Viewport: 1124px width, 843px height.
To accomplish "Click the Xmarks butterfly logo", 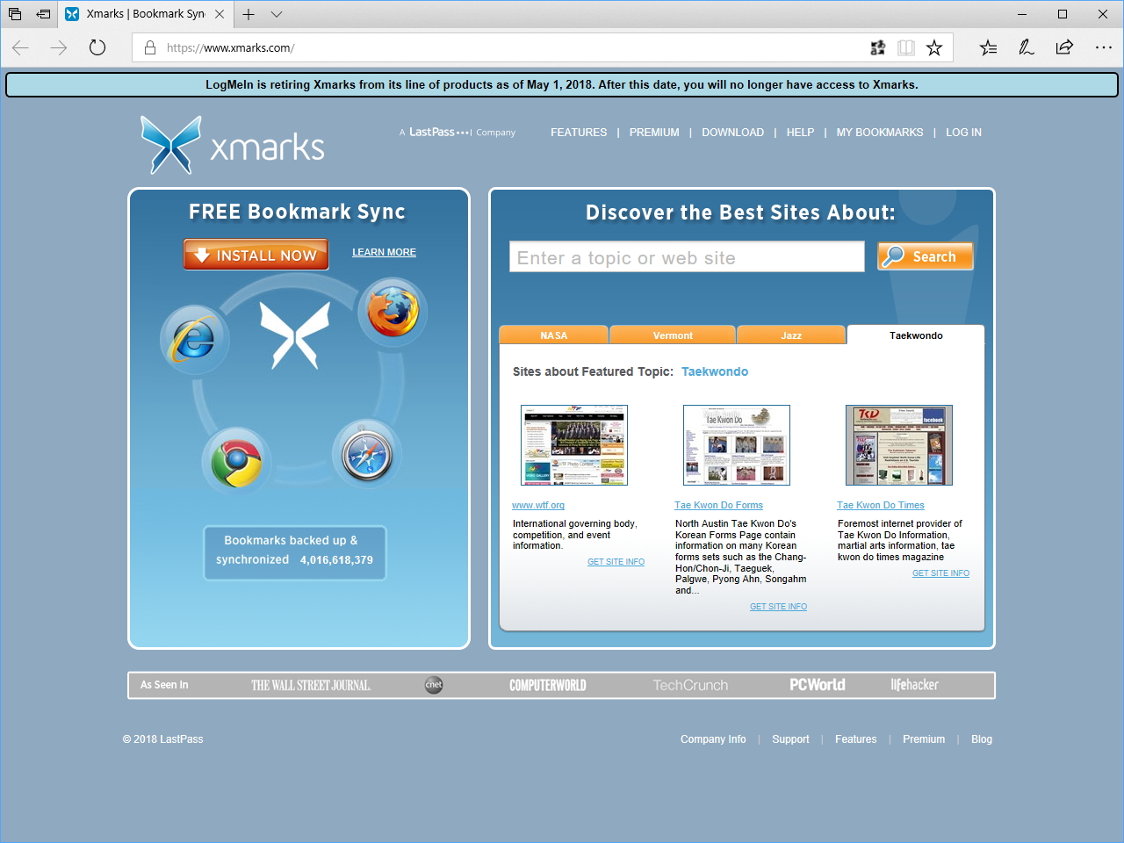I will [x=170, y=143].
